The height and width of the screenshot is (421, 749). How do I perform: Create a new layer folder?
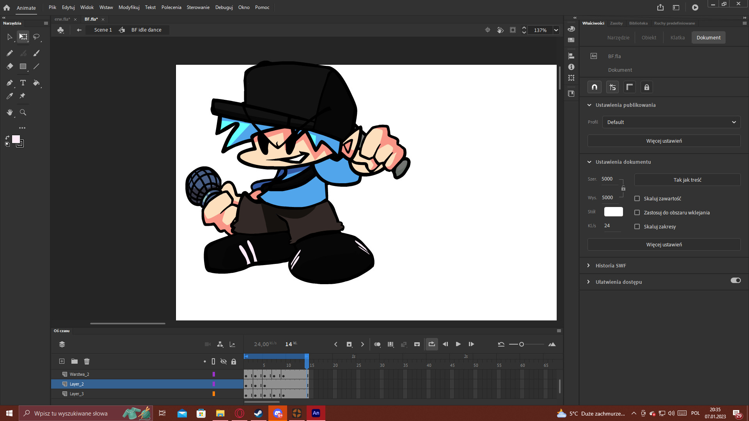(74, 361)
